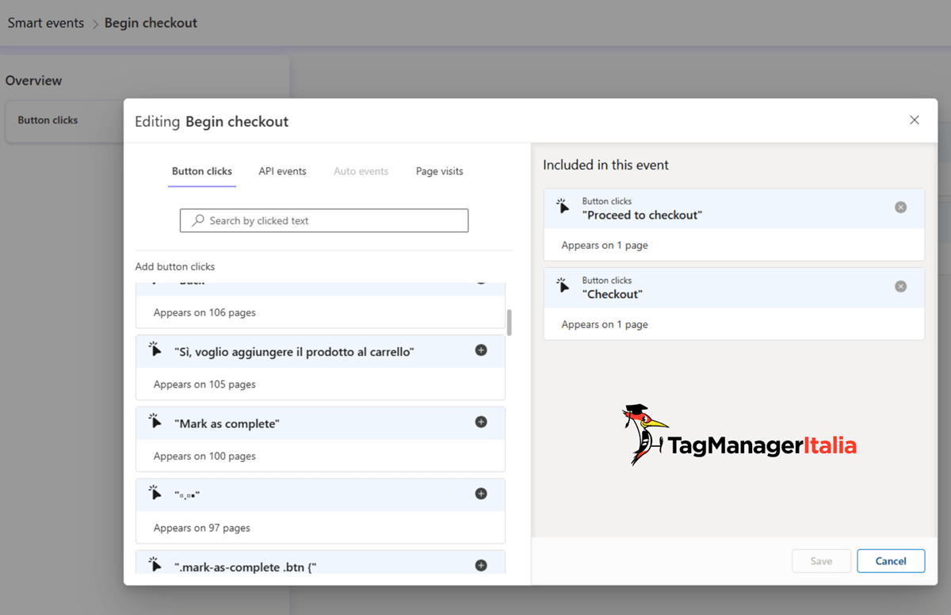Switch to the API events tab
Image resolution: width=951 pixels, height=615 pixels.
tap(282, 171)
